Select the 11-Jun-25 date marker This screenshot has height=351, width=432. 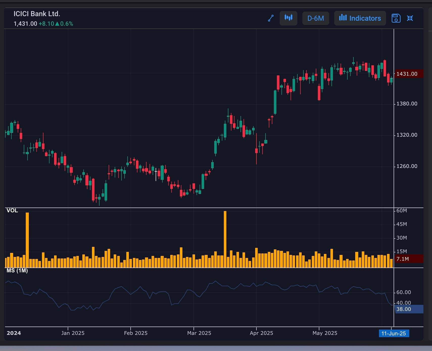click(x=394, y=333)
